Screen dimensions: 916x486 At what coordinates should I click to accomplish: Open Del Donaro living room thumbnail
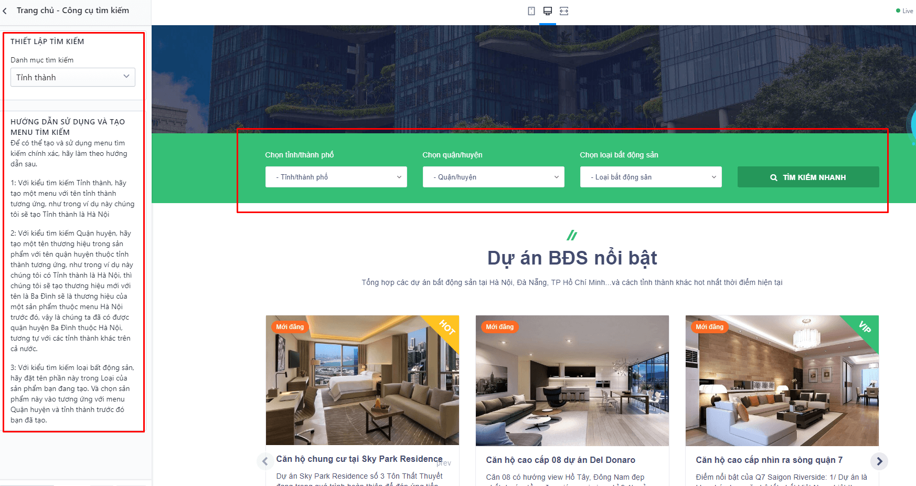coord(572,380)
